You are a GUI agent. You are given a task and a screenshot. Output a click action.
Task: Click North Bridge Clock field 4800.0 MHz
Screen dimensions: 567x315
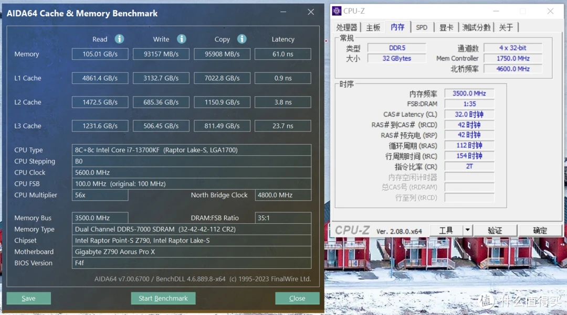coord(283,195)
